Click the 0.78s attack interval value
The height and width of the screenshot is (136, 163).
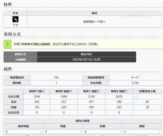(x=135, y=83)
